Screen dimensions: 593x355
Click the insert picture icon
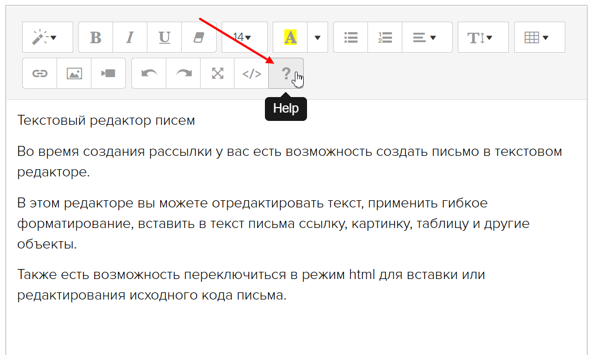(x=74, y=73)
